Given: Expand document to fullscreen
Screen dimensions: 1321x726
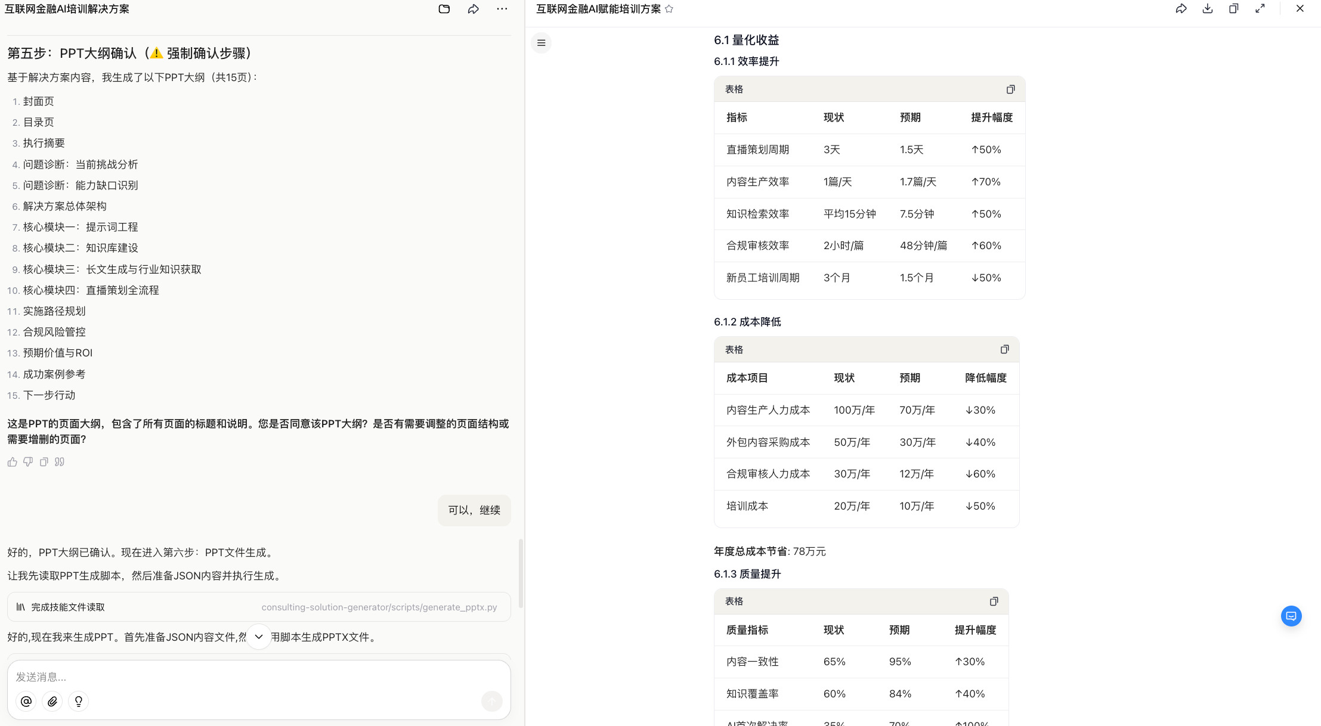Looking at the screenshot, I should [x=1260, y=9].
